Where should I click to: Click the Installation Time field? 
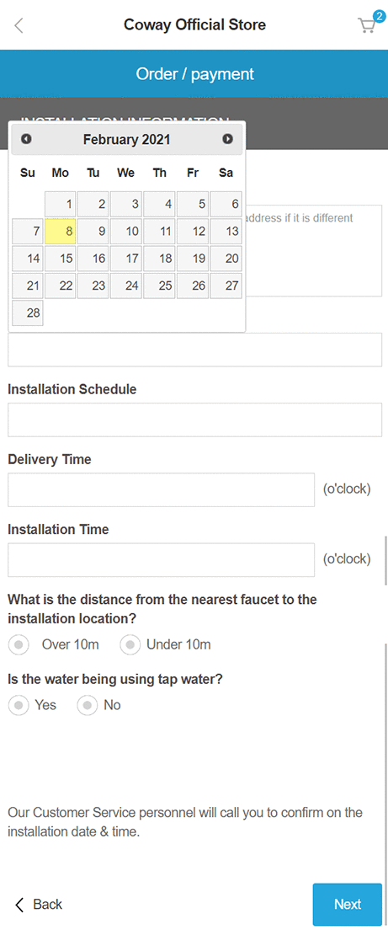(162, 560)
